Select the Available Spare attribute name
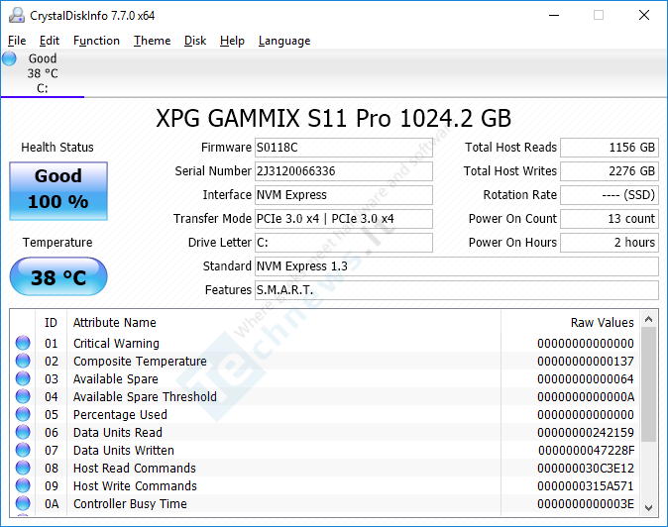 click(115, 378)
